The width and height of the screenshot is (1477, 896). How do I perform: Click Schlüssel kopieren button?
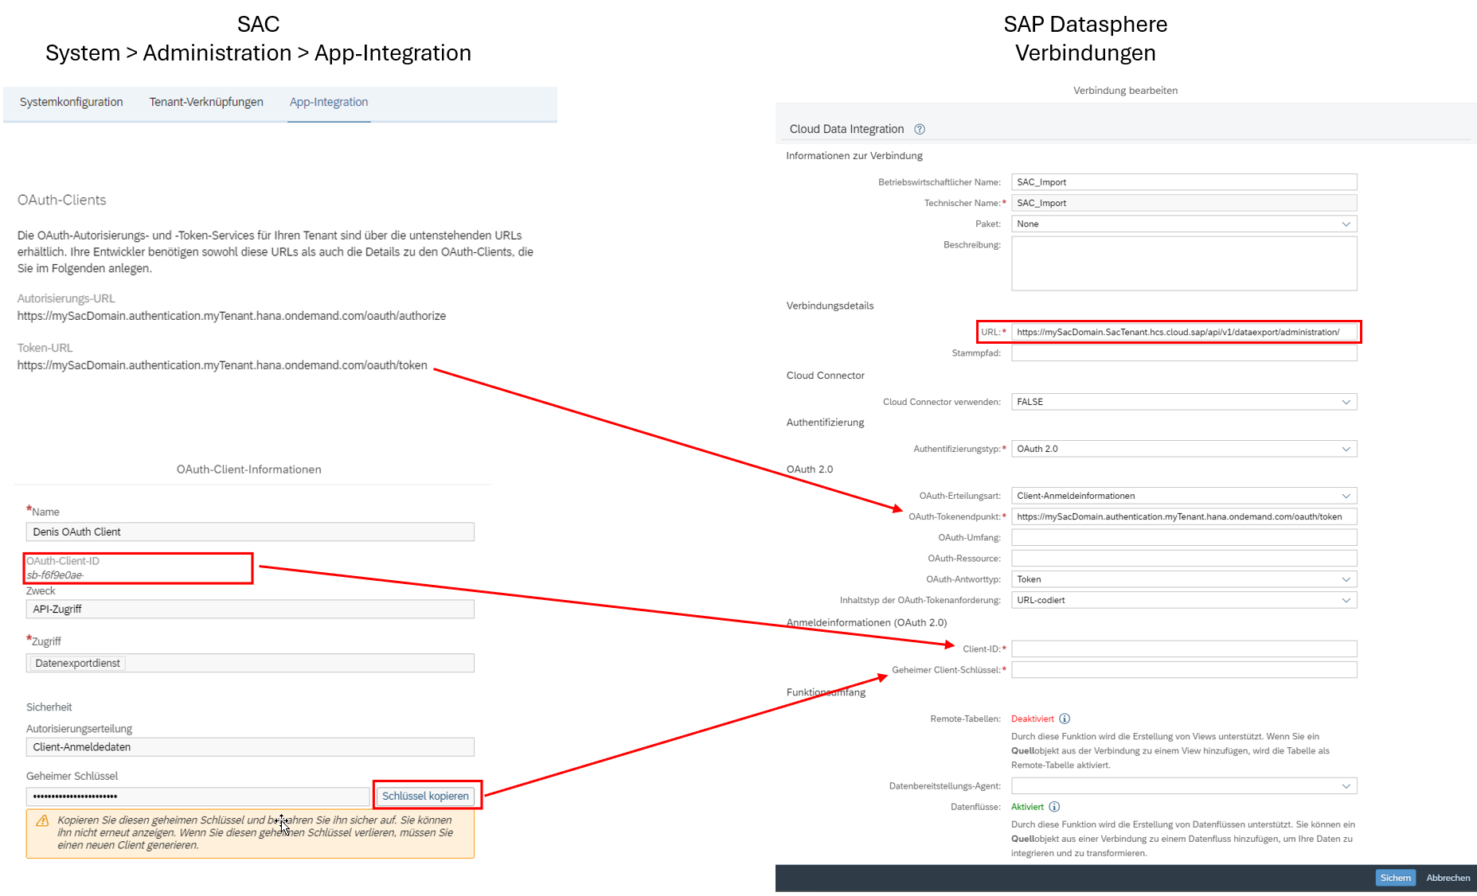[425, 796]
